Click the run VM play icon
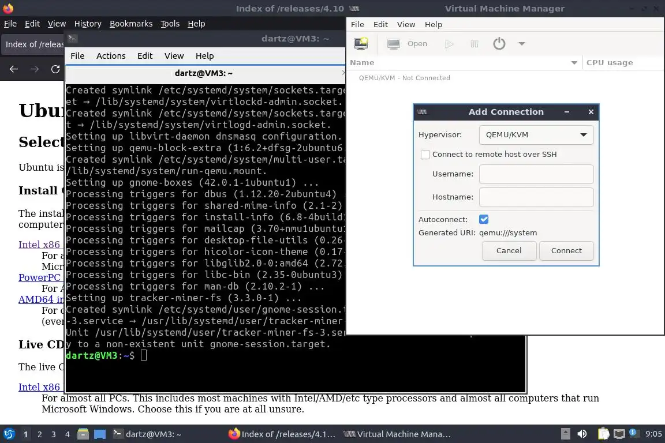This screenshot has height=443, width=665. click(449, 44)
